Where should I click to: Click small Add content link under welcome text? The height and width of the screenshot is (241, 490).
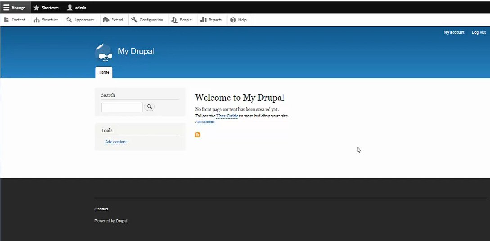[x=205, y=122]
